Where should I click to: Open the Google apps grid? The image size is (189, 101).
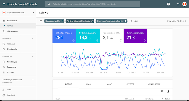pos(178,4)
